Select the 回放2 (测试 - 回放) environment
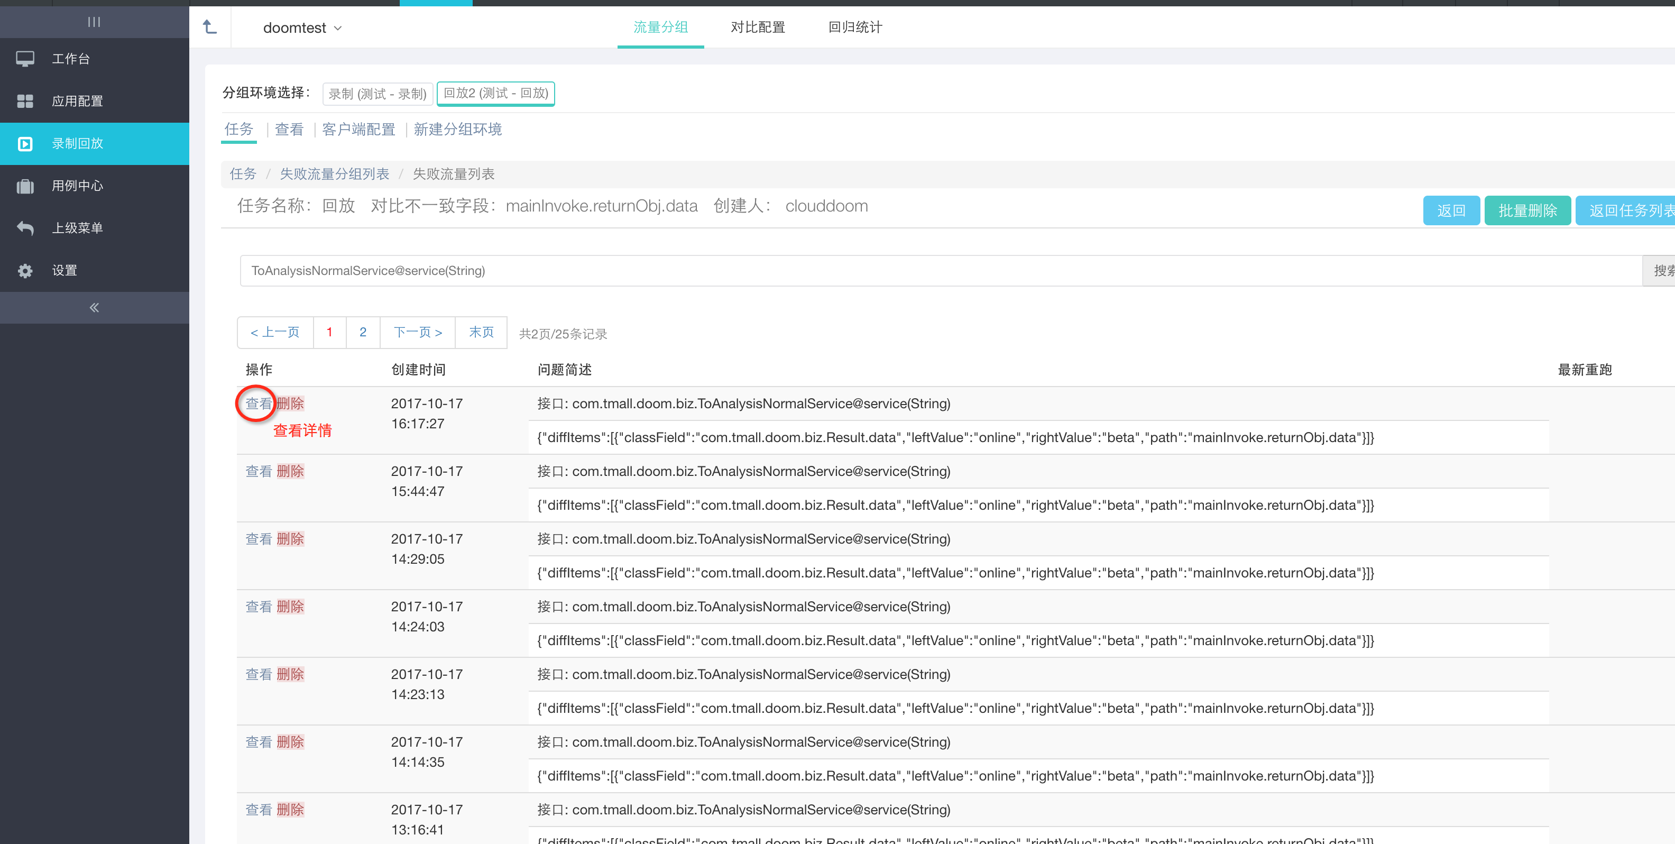Screen dimensions: 1675x844 (495, 93)
